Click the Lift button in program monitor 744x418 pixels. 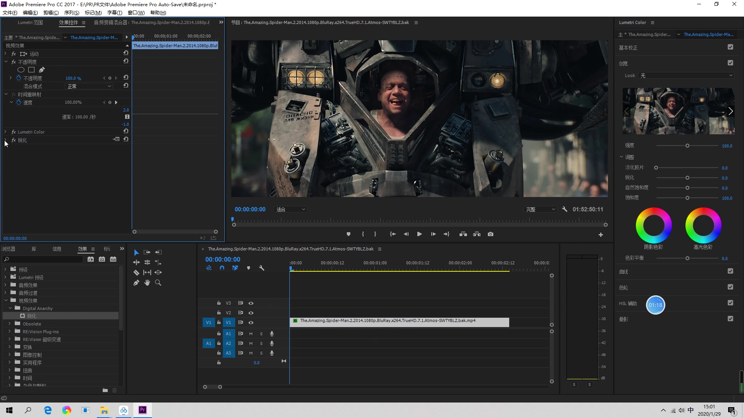click(463, 234)
